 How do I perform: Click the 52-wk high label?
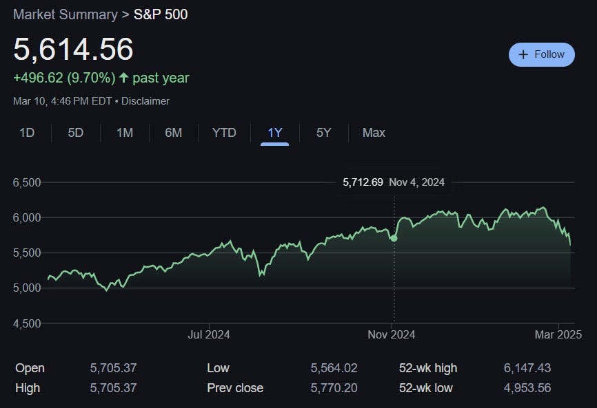pos(428,368)
